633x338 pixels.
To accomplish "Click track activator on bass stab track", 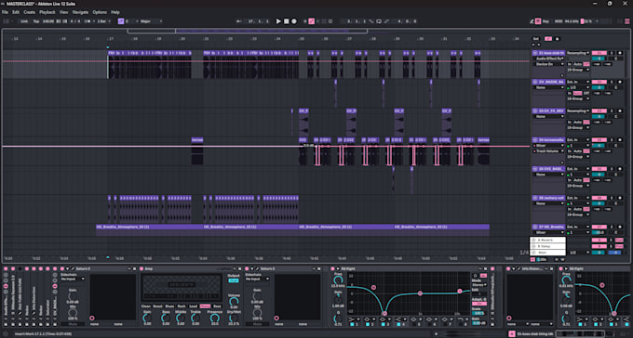I will 599,53.
